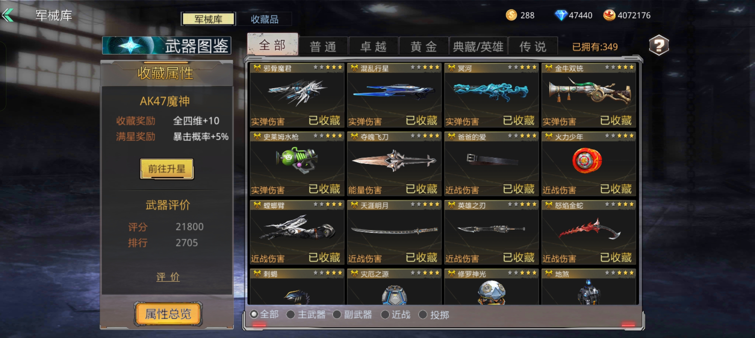Tap the gold coin currency icon

coord(511,15)
